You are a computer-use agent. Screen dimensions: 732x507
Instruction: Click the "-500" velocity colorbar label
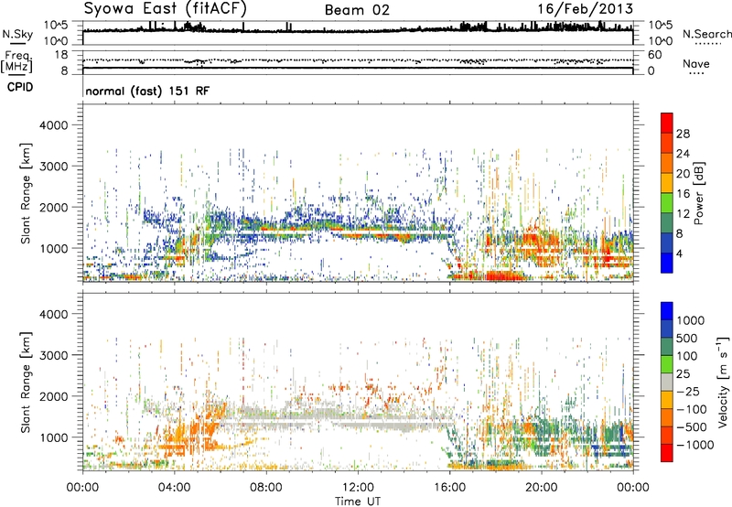click(691, 427)
